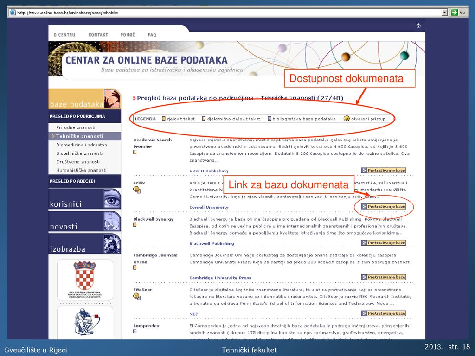
Task: Click the 'LEGENDA' label in the legend bar
Action: 145,119
